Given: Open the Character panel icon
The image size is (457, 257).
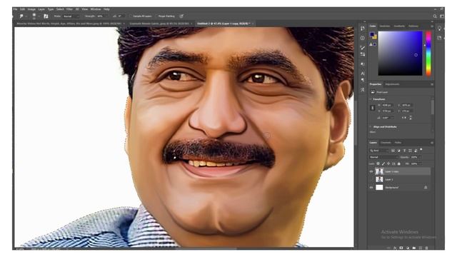Looking at the screenshot, I should tap(363, 74).
